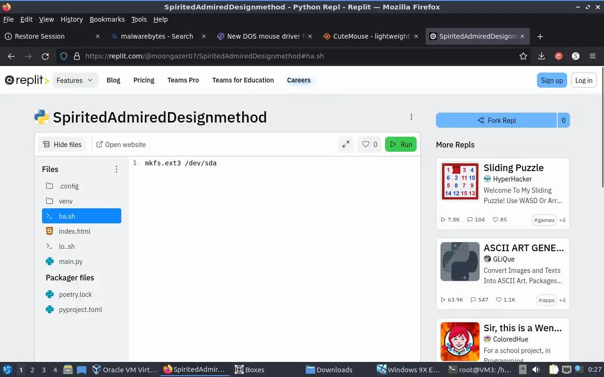The image size is (604, 377).
Task: Click the #apps tag
Action: click(x=546, y=300)
